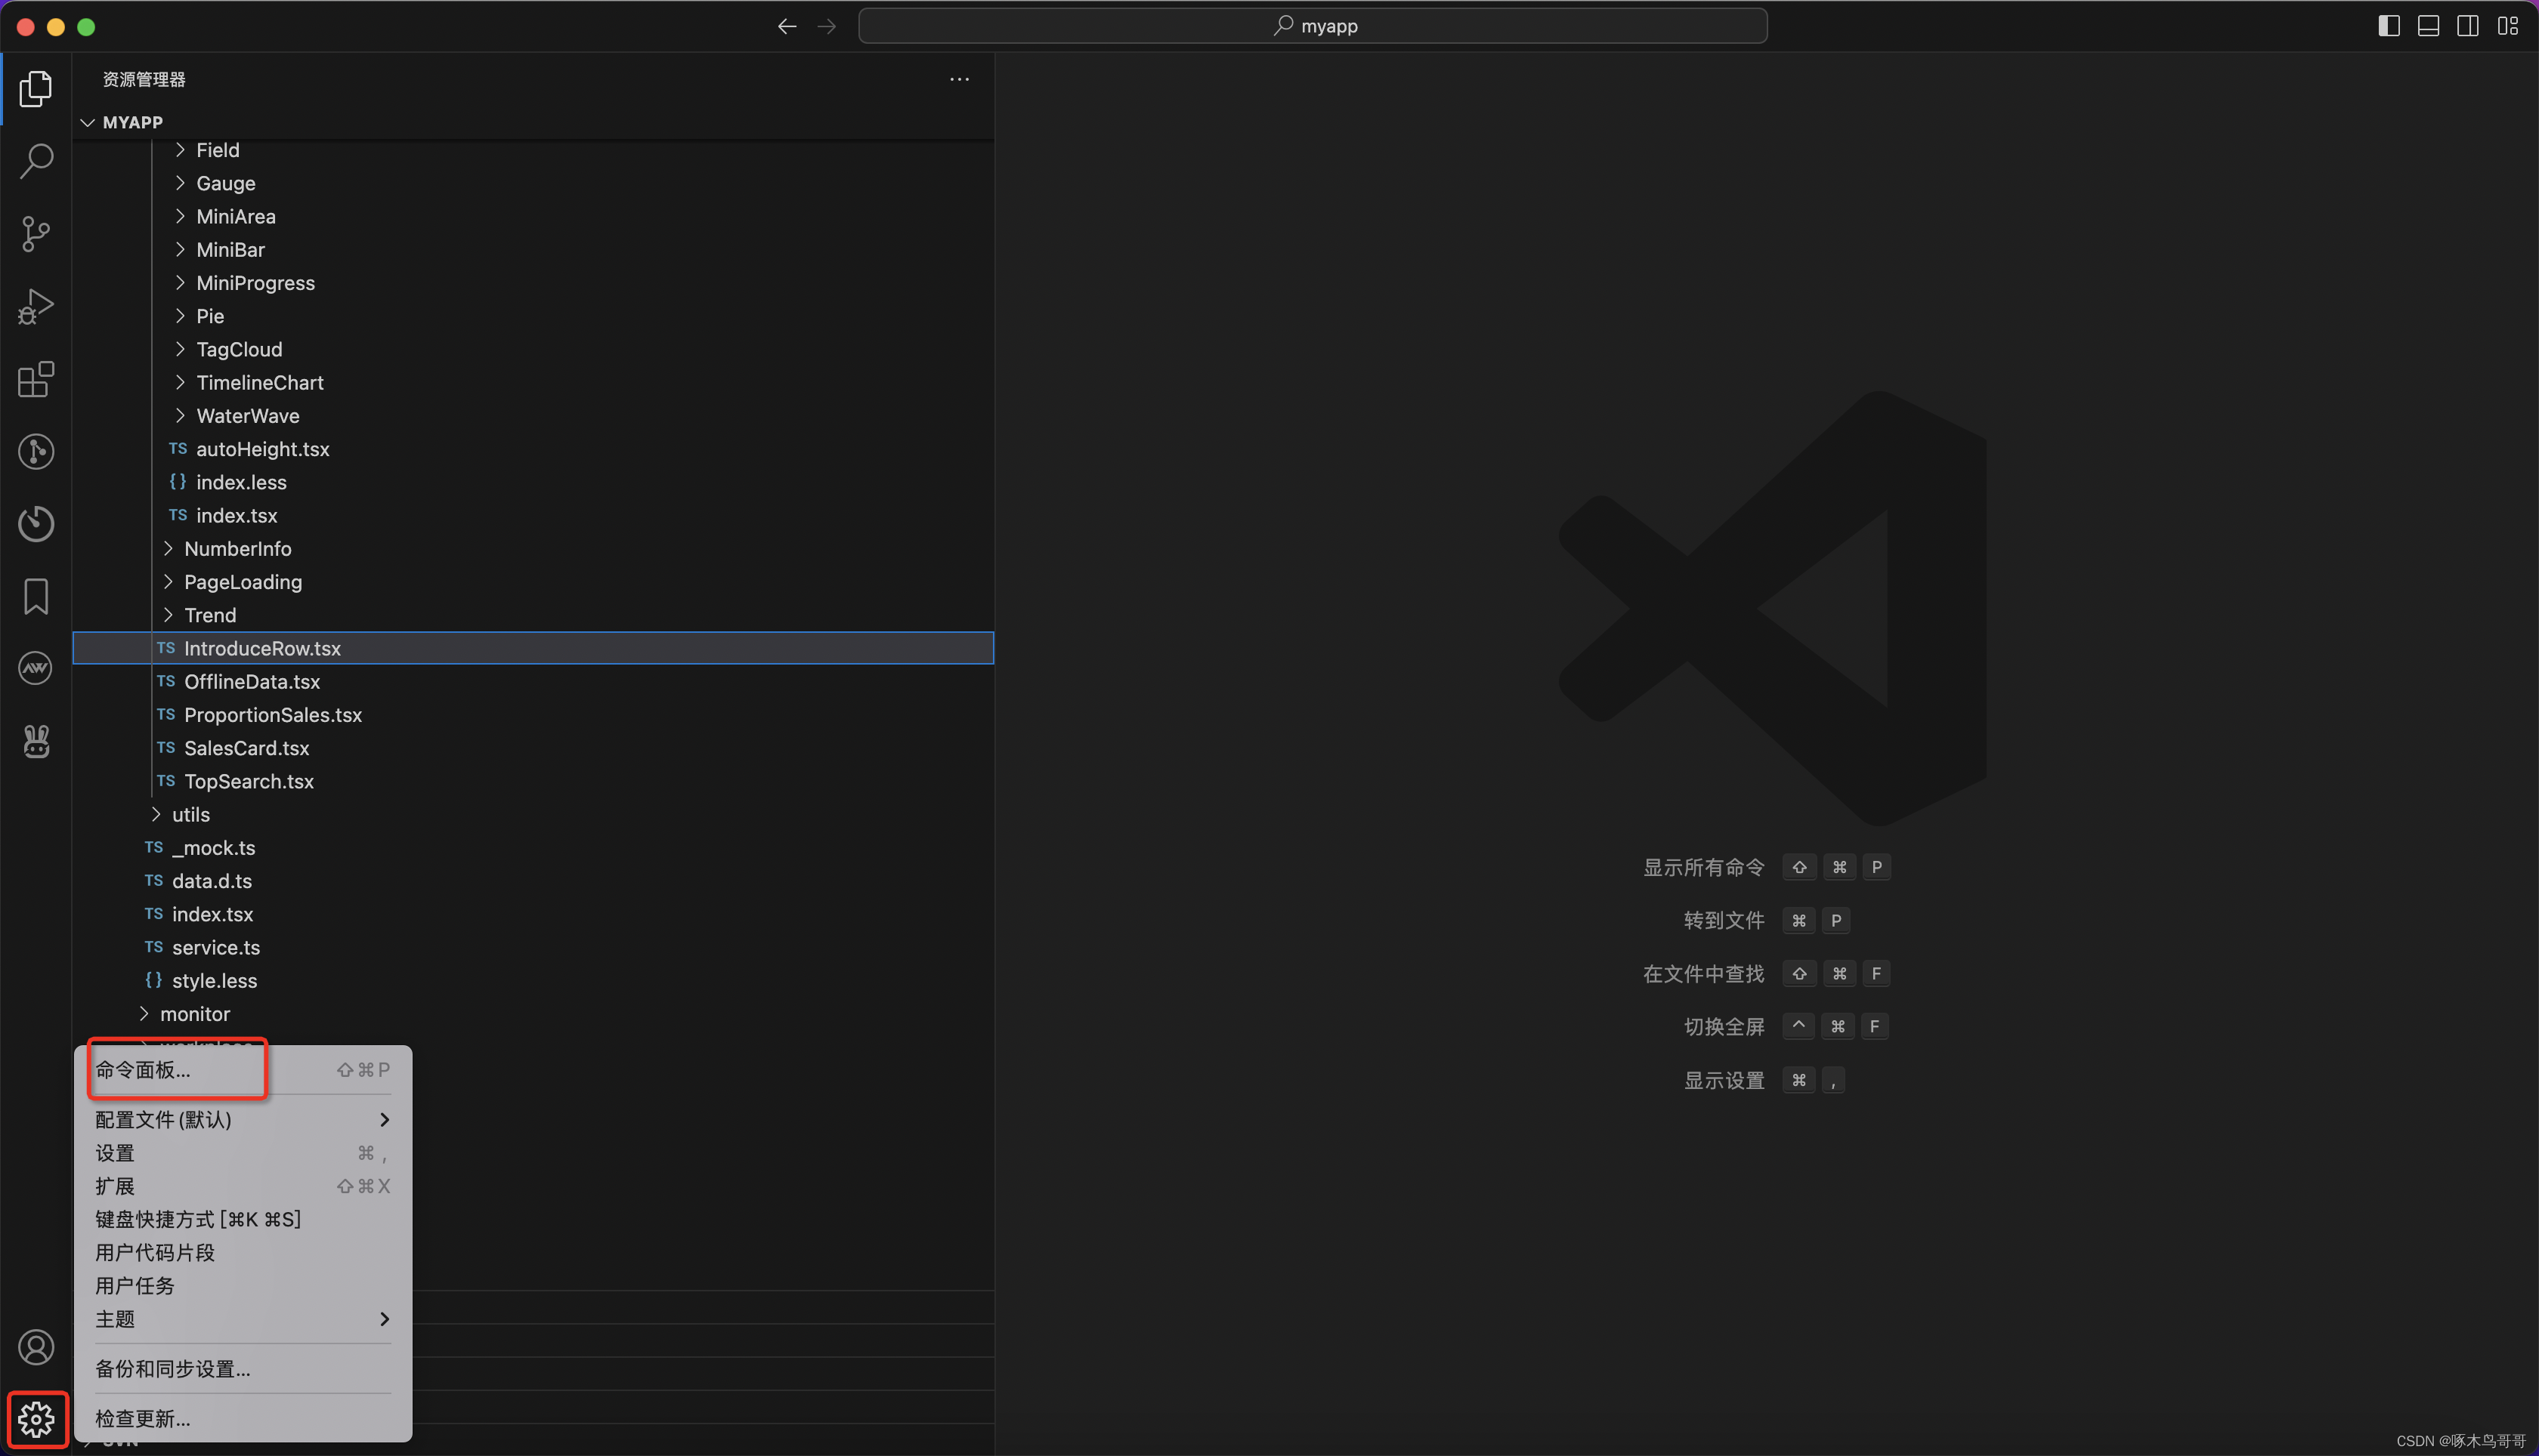Expand the Gauge folder
The width and height of the screenshot is (2539, 1456).
click(533, 183)
